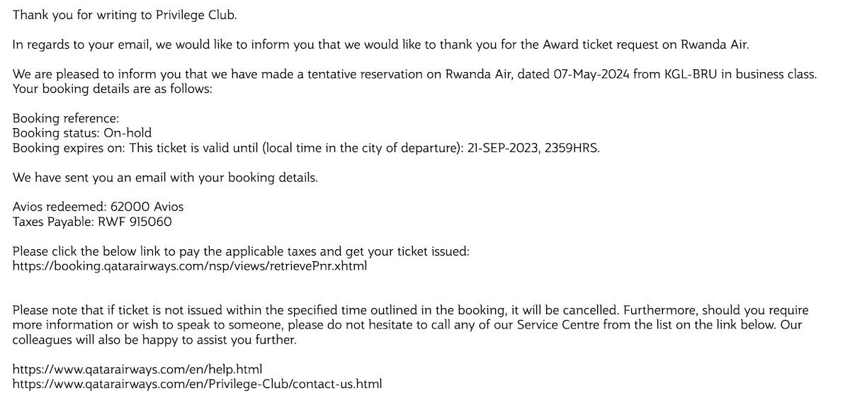Open the retrievePnr booking payment link

tap(190, 266)
